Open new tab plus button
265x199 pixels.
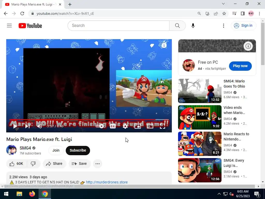[70, 4]
